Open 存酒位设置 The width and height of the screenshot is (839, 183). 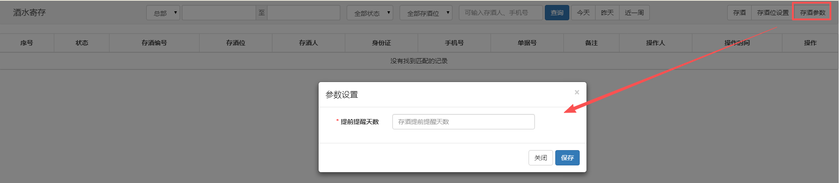pos(773,13)
